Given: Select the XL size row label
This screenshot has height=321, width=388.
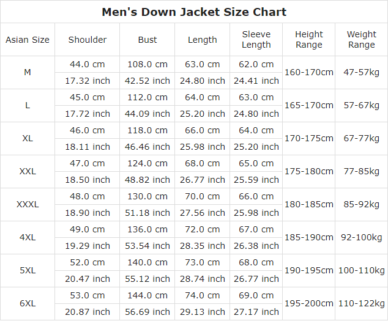Looking at the screenshot, I should click(28, 138).
